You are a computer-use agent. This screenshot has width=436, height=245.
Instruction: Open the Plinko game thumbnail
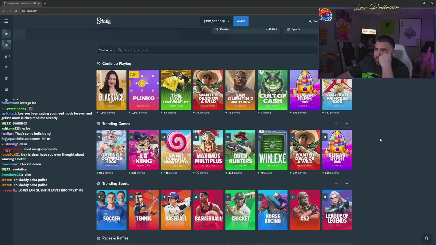coord(144,90)
